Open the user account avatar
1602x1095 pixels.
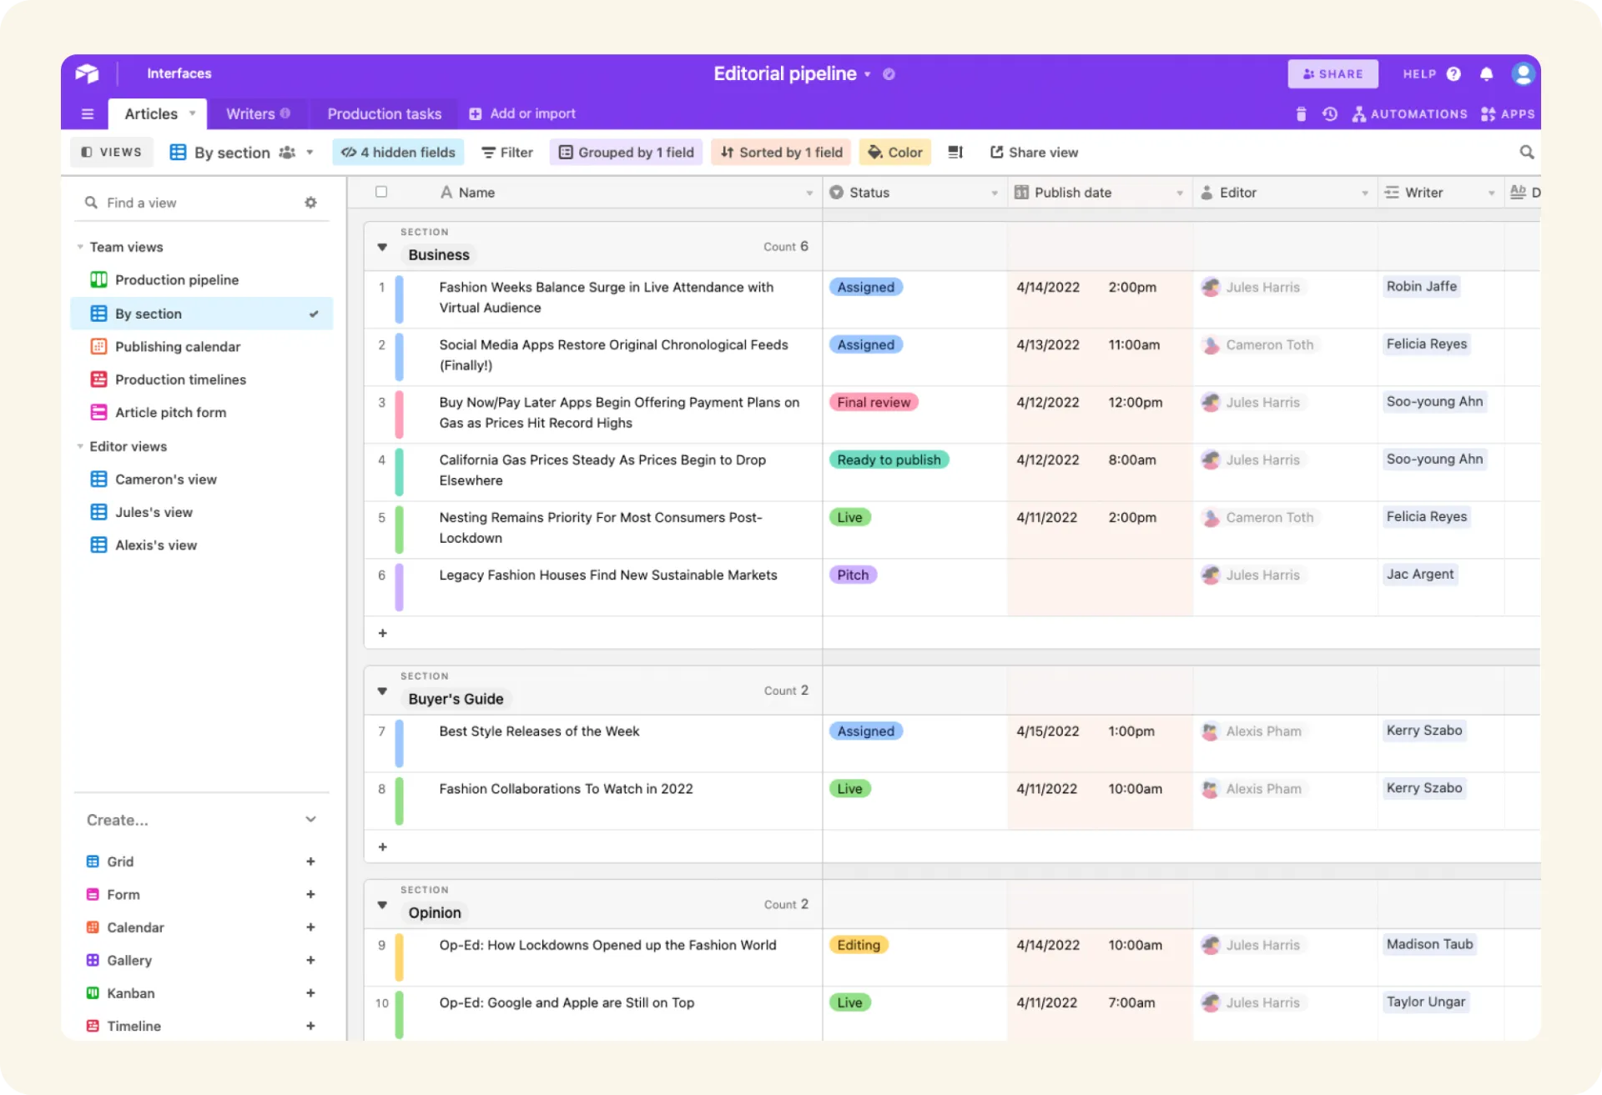tap(1523, 74)
